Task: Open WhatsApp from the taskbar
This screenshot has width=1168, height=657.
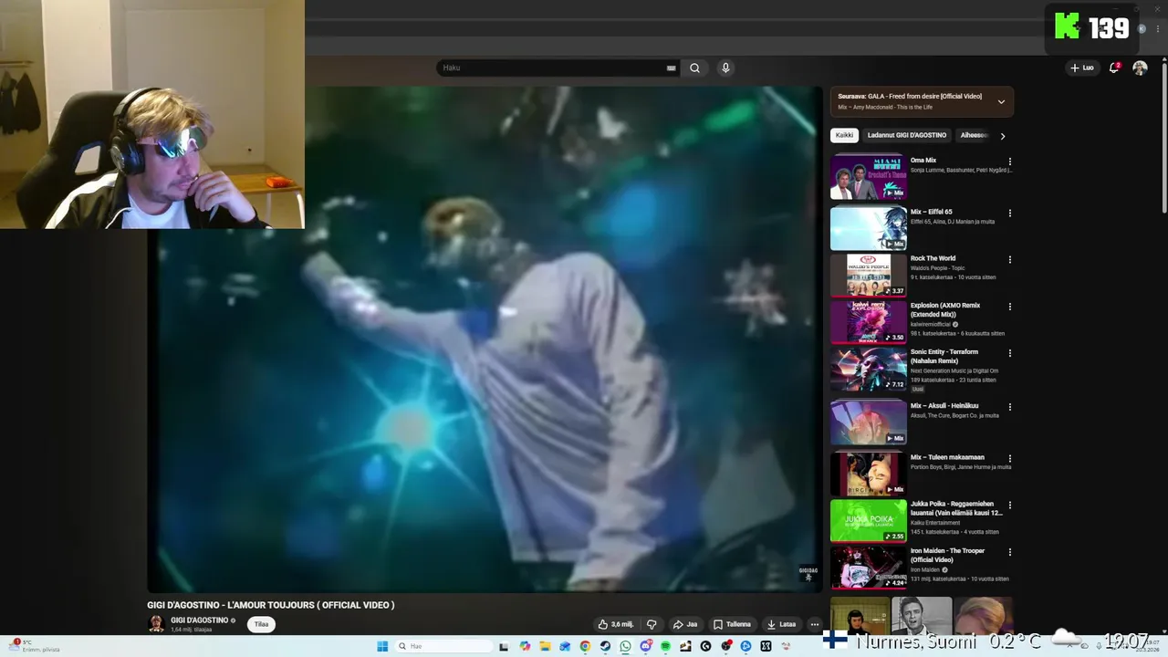Action: [x=625, y=646]
